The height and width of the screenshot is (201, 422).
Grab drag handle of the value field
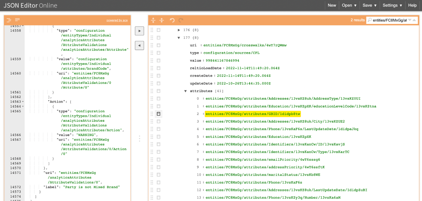pyautogui.click(x=152, y=60)
